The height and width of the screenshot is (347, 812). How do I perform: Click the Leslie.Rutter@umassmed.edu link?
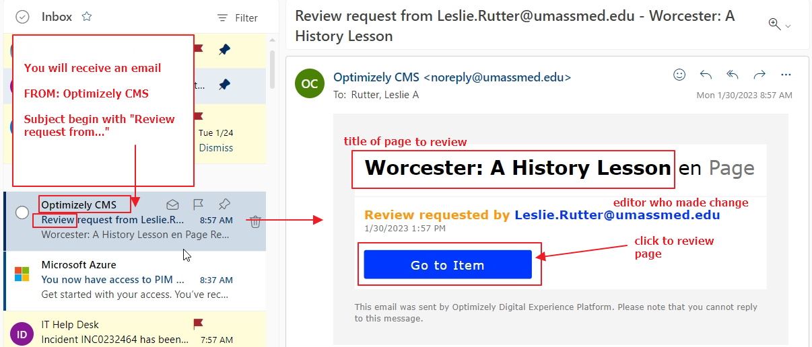pos(617,215)
